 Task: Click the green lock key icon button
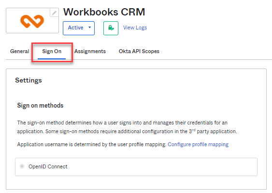pyautogui.click(x=111, y=28)
